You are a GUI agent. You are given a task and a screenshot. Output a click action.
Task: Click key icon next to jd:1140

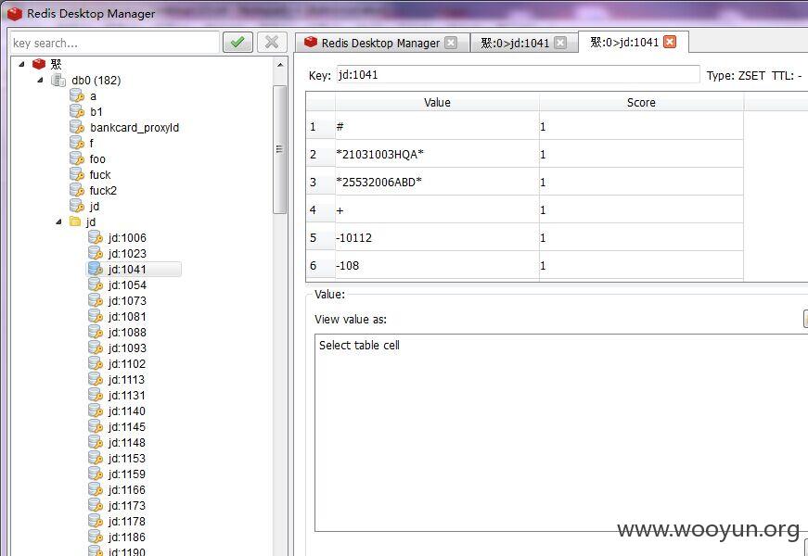click(x=96, y=411)
